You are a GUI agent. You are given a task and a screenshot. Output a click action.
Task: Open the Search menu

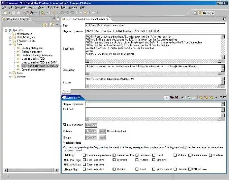[x=31, y=7]
